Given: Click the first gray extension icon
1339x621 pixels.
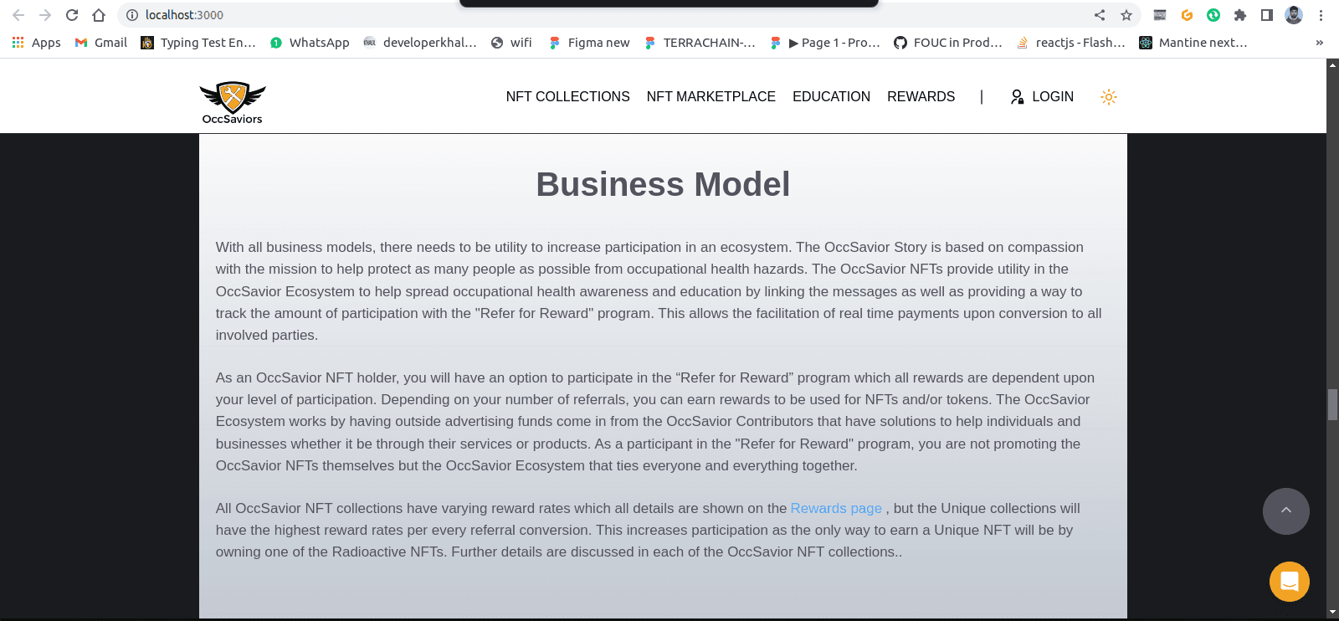Looking at the screenshot, I should pos(1160,15).
